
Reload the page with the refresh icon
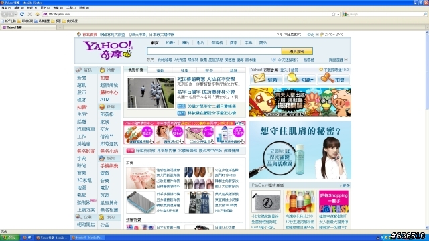pos(22,14)
